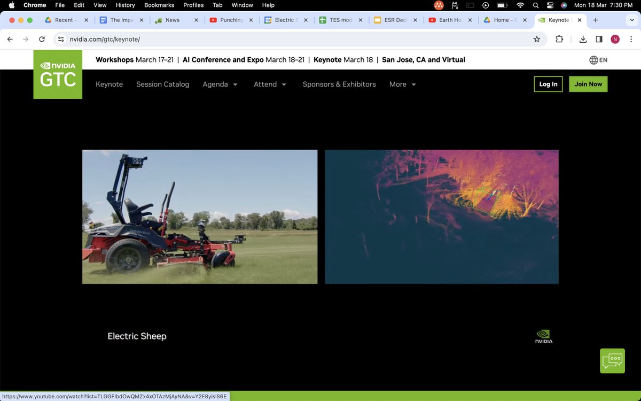This screenshot has height=401, width=641.
Task: Open Spotlight search from the menu bar
Action: pos(535,5)
